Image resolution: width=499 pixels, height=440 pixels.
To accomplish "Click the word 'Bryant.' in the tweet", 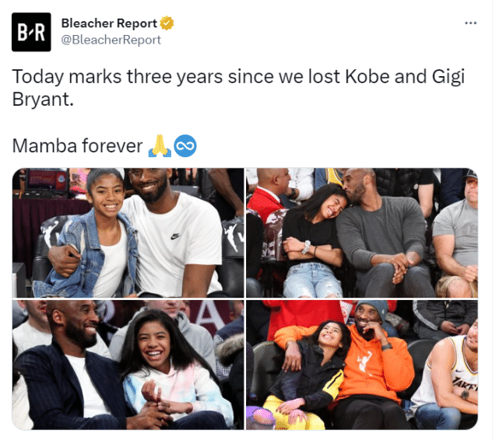I will (43, 100).
